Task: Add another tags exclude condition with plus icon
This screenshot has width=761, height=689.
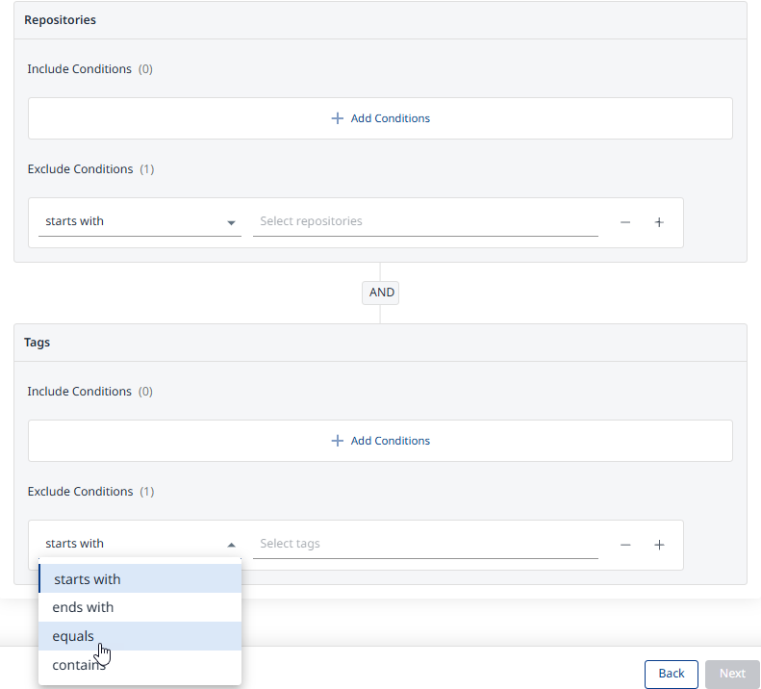Action: pyautogui.click(x=659, y=545)
